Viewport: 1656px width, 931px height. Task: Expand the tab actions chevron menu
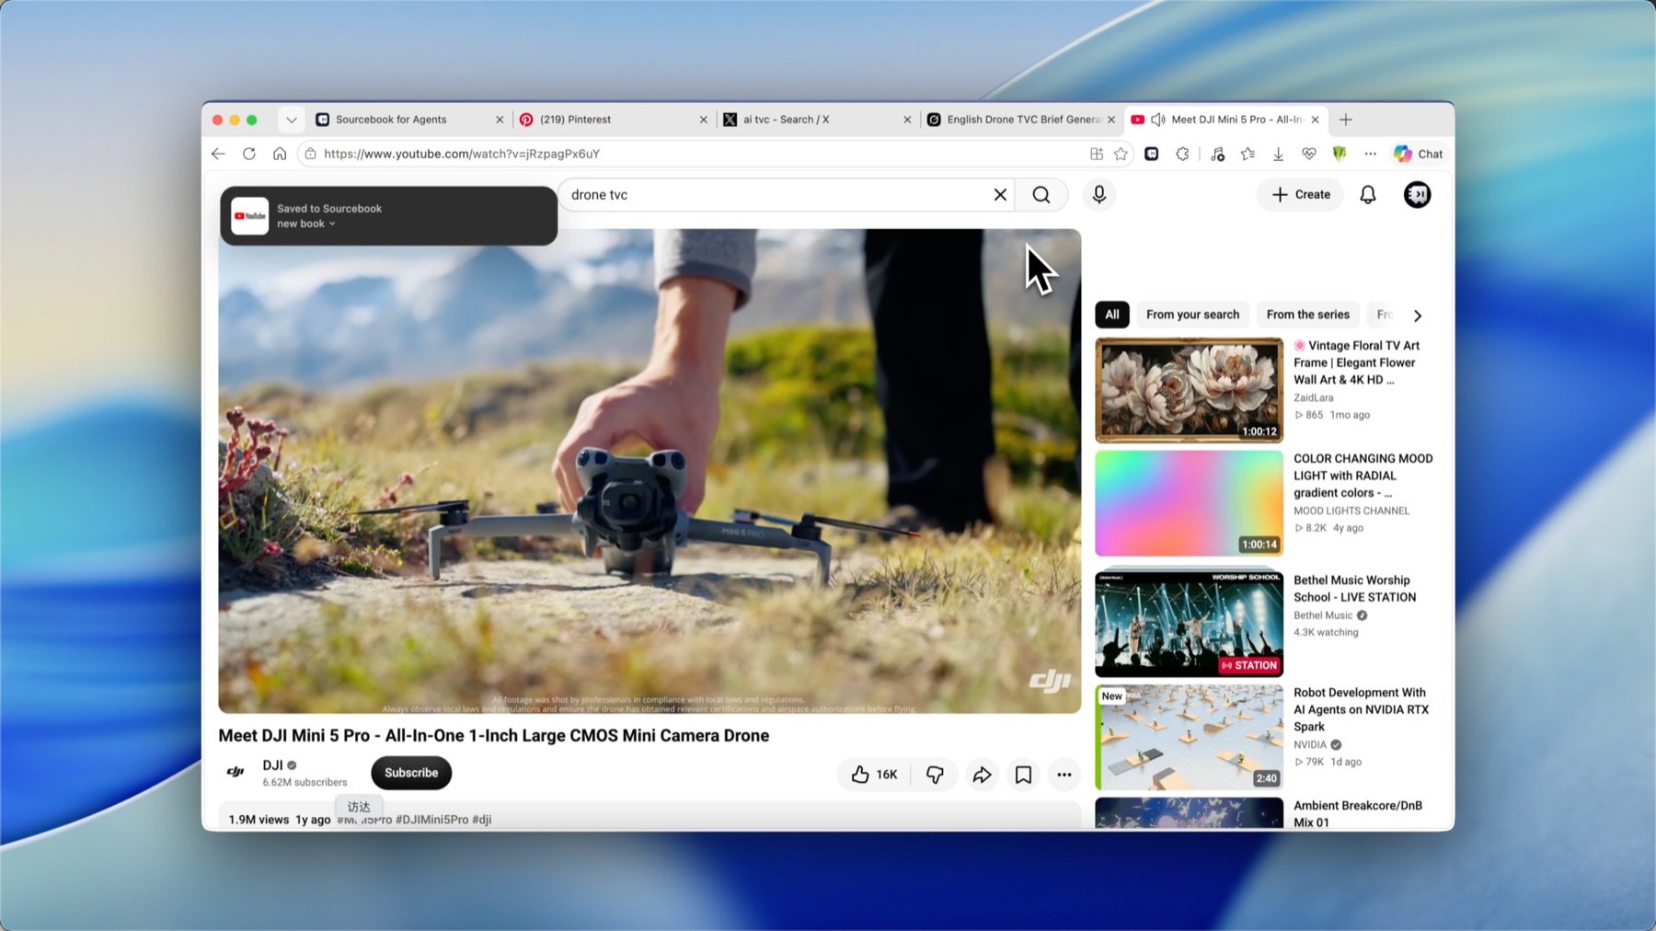coord(292,120)
